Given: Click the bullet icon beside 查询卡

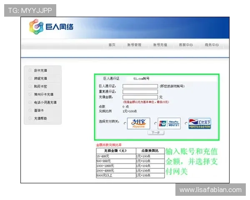Looking at the screenshot, I should tap(30, 110).
